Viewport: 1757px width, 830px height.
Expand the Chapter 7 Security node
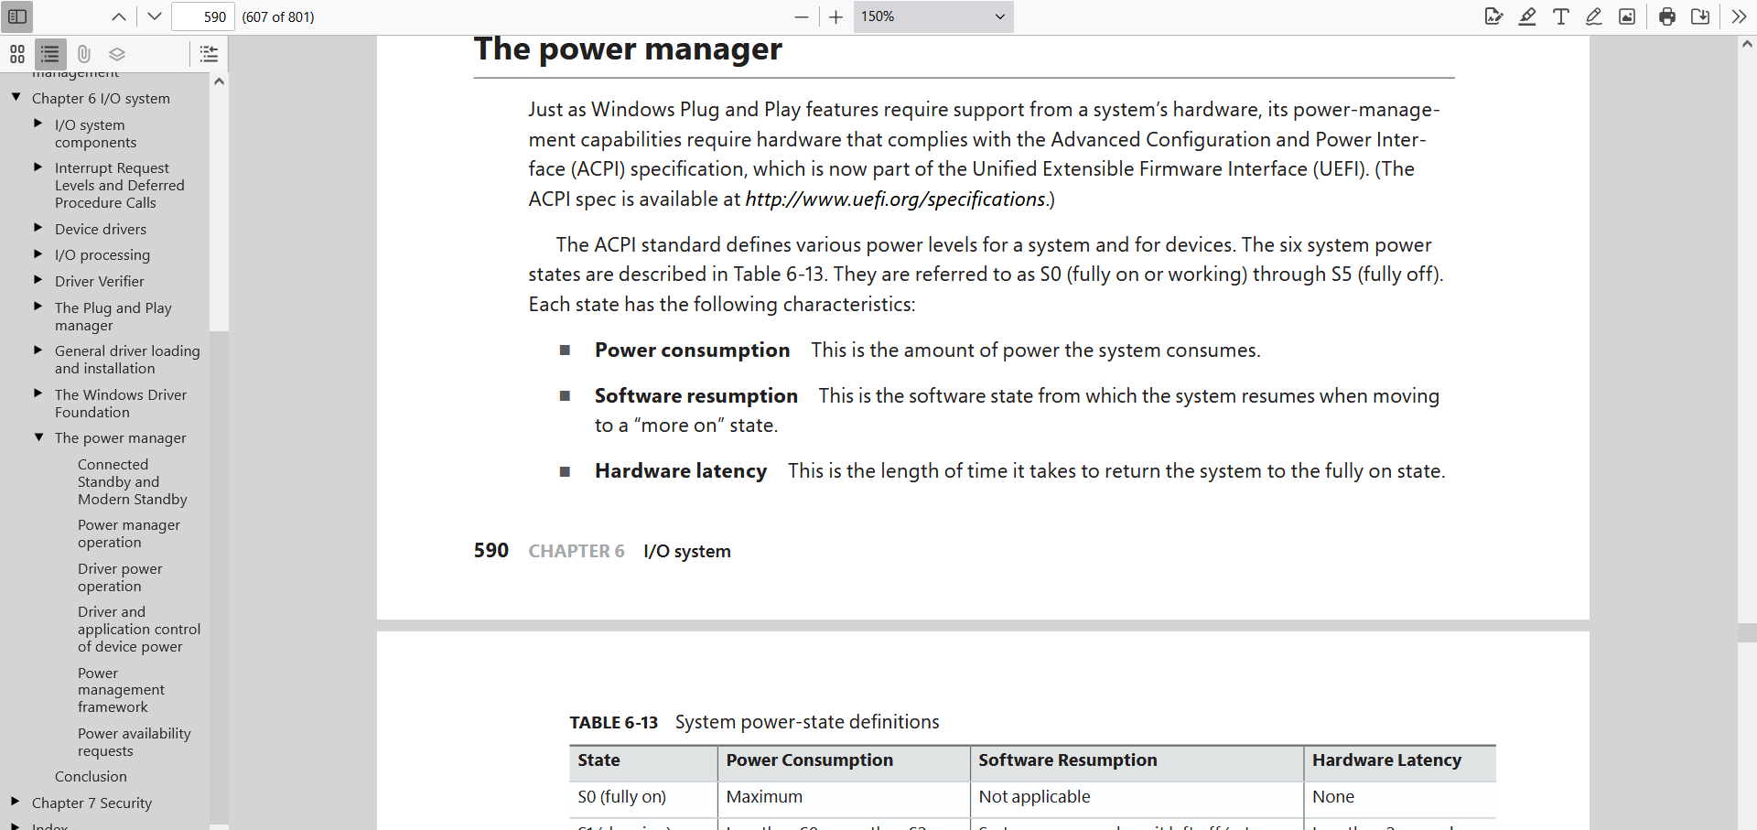[x=16, y=802]
